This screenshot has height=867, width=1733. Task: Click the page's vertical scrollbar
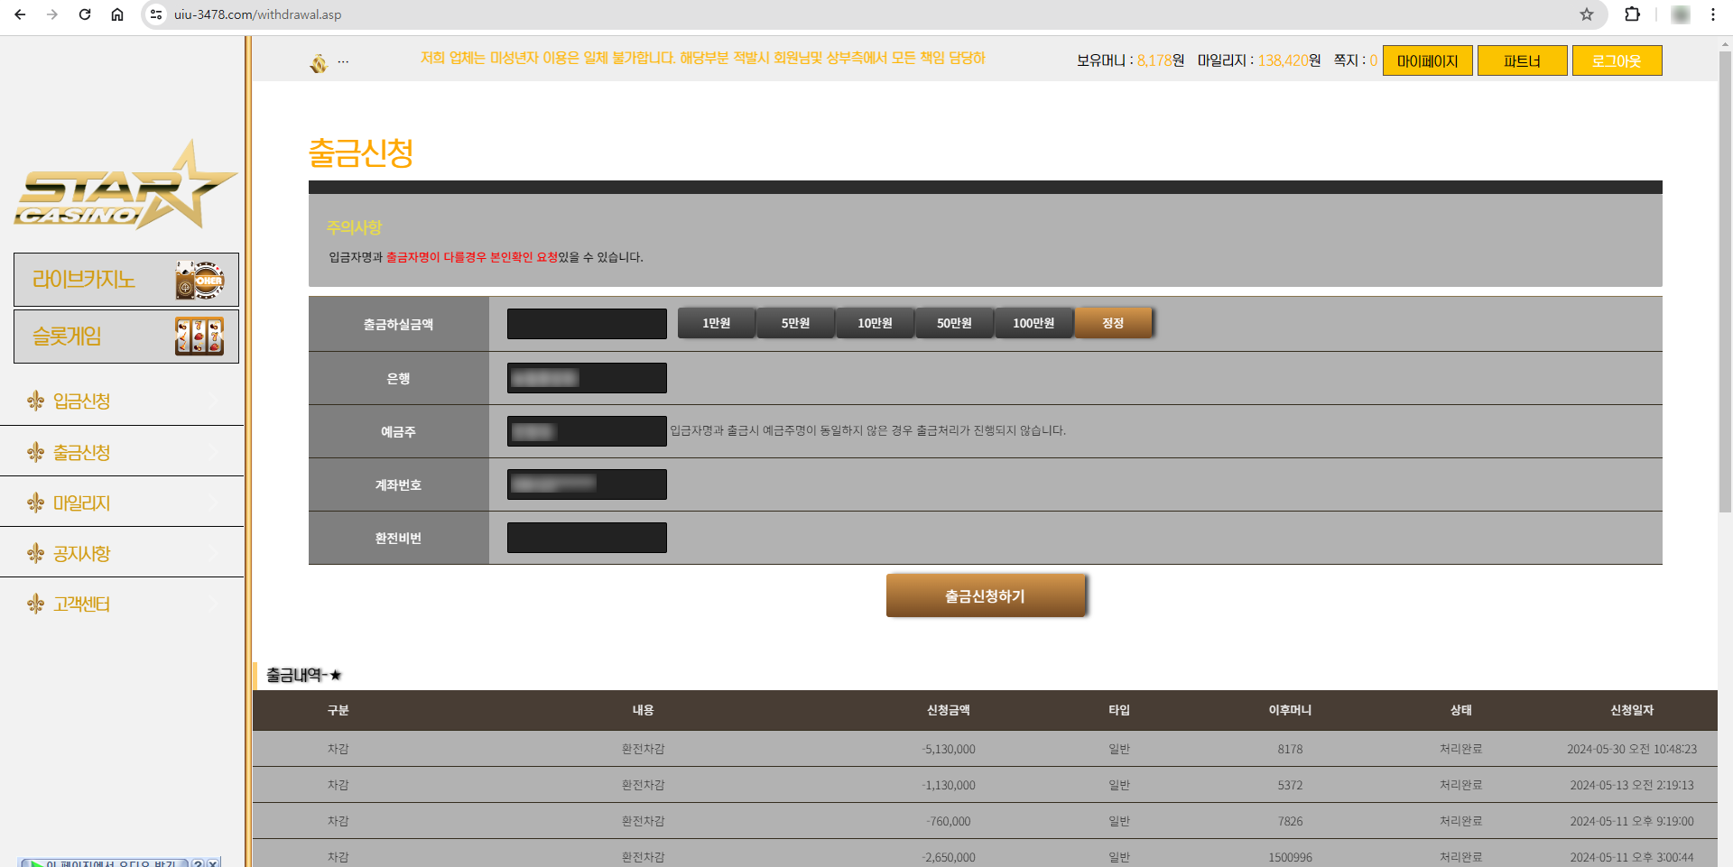pyautogui.click(x=1725, y=280)
